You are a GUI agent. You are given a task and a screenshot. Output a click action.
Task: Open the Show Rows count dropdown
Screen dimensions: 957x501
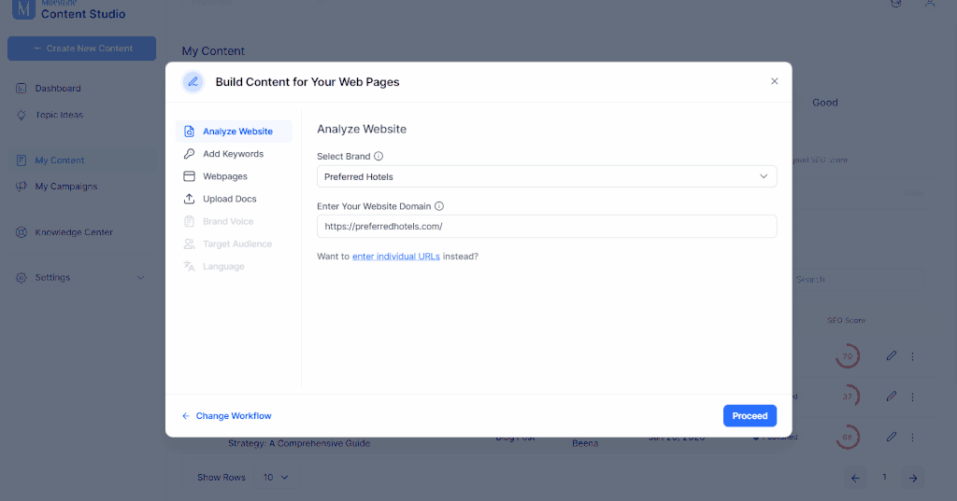click(x=277, y=478)
